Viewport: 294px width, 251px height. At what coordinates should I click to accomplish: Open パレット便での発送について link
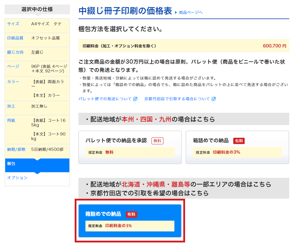(x=105, y=99)
